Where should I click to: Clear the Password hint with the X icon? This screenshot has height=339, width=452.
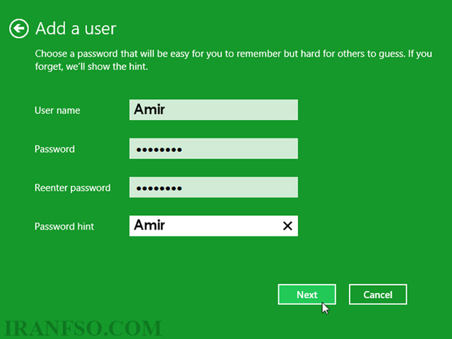(287, 226)
